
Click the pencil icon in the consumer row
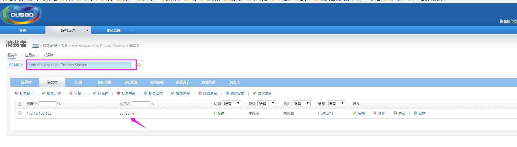[354, 113]
